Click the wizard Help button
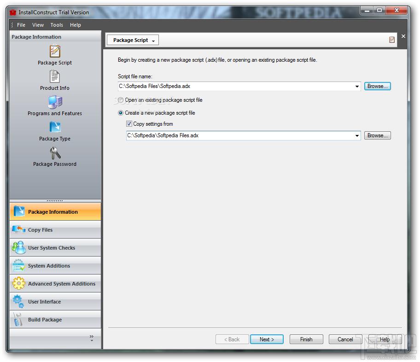The width and height of the screenshot is (420, 362). click(x=385, y=339)
